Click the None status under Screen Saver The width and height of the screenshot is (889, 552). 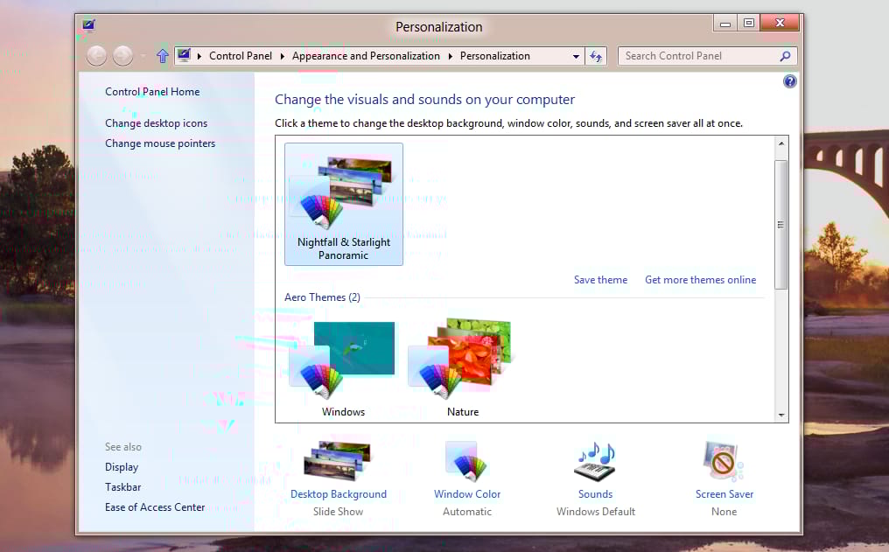724,511
